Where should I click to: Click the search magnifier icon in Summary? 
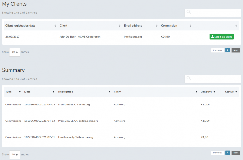189,78
